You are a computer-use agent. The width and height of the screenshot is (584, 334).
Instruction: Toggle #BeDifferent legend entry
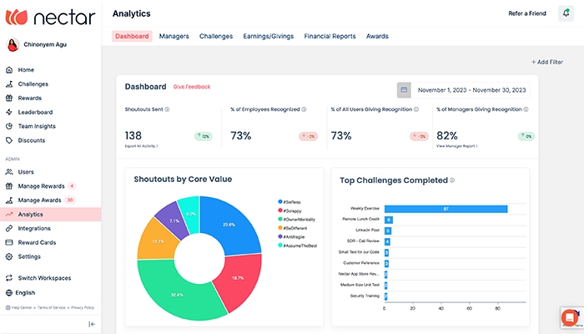click(x=293, y=228)
